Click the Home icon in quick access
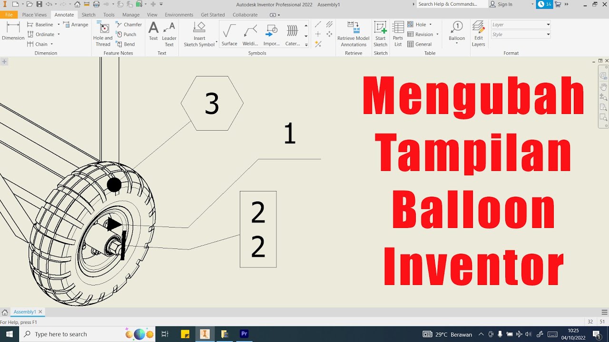Viewport: 609px width, 342px height. [x=77, y=4]
